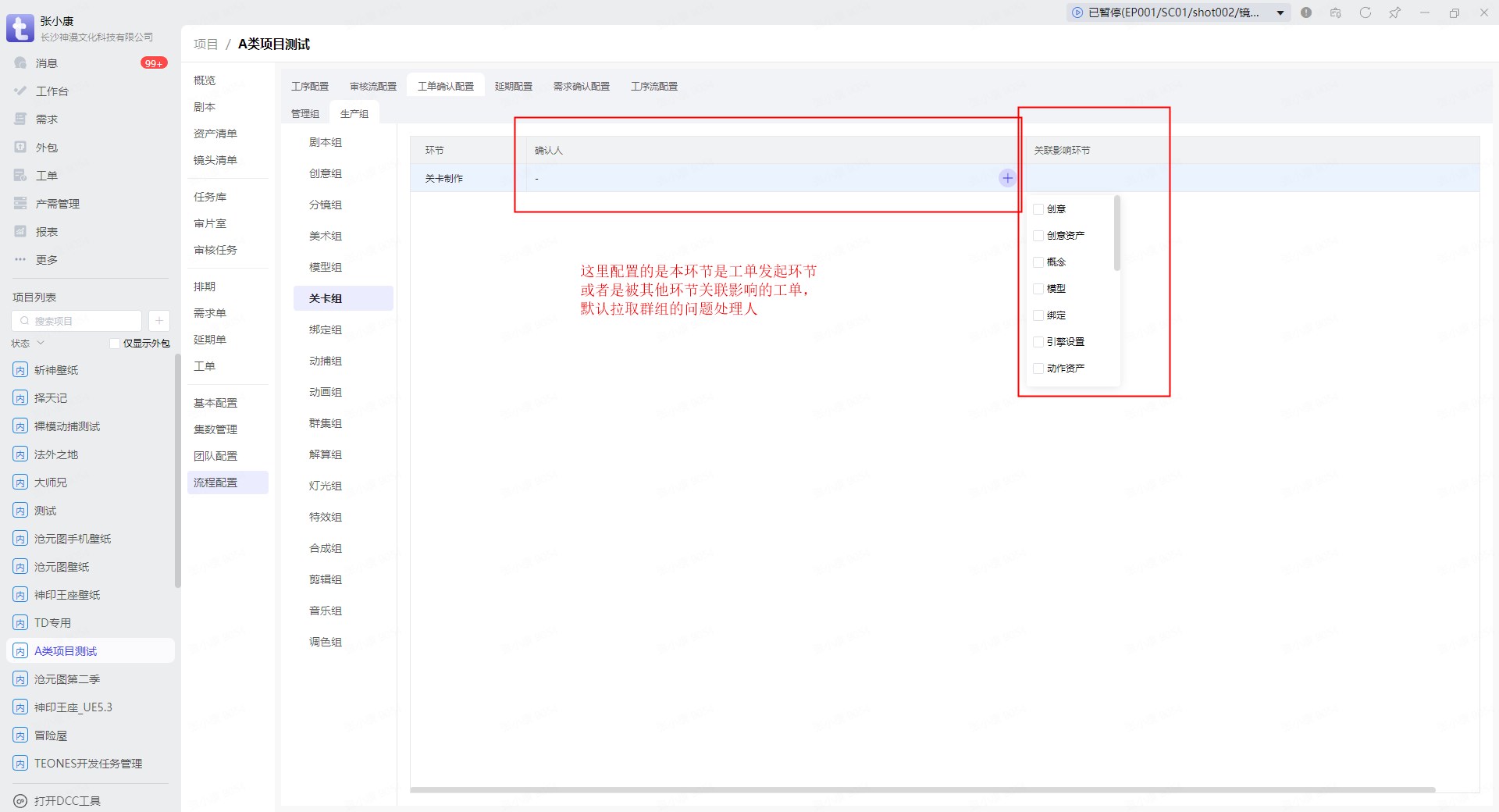Switch to the 管理组 tab
The image size is (1499, 812).
pos(304,114)
